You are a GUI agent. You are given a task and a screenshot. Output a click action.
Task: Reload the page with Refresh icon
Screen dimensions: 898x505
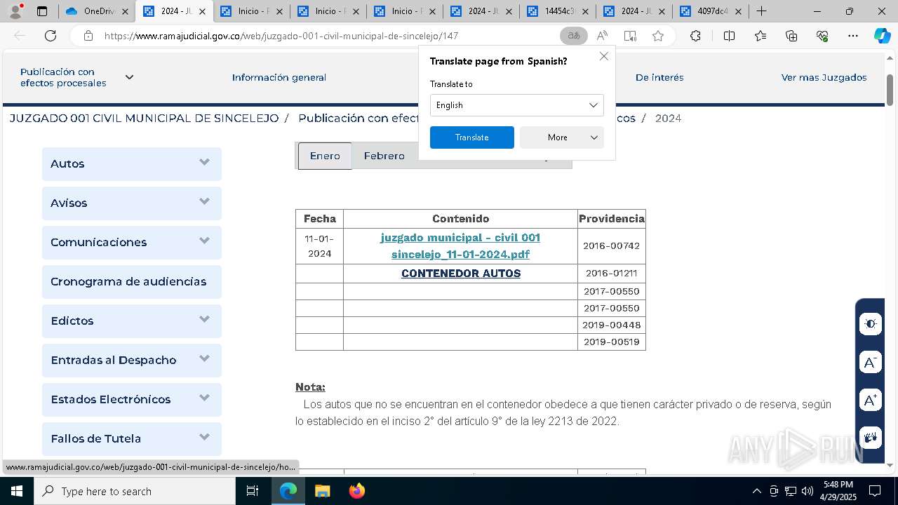point(51,36)
